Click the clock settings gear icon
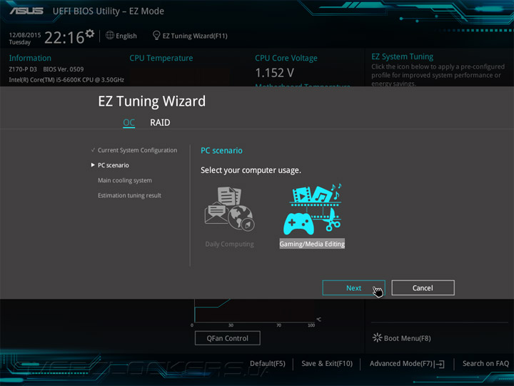 [x=90, y=34]
